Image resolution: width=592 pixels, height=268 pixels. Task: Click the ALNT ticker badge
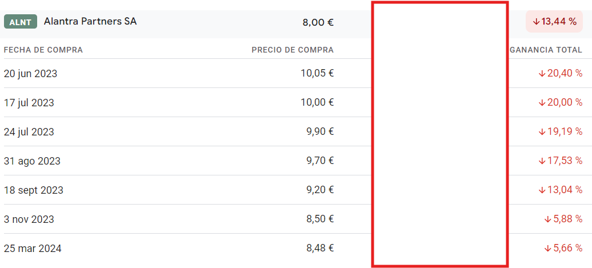(x=21, y=22)
